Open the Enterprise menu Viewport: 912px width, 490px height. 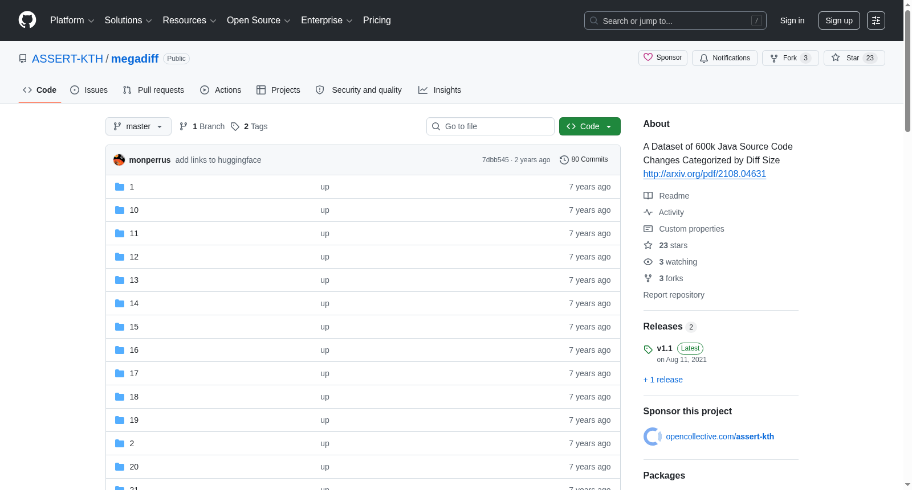(x=327, y=20)
